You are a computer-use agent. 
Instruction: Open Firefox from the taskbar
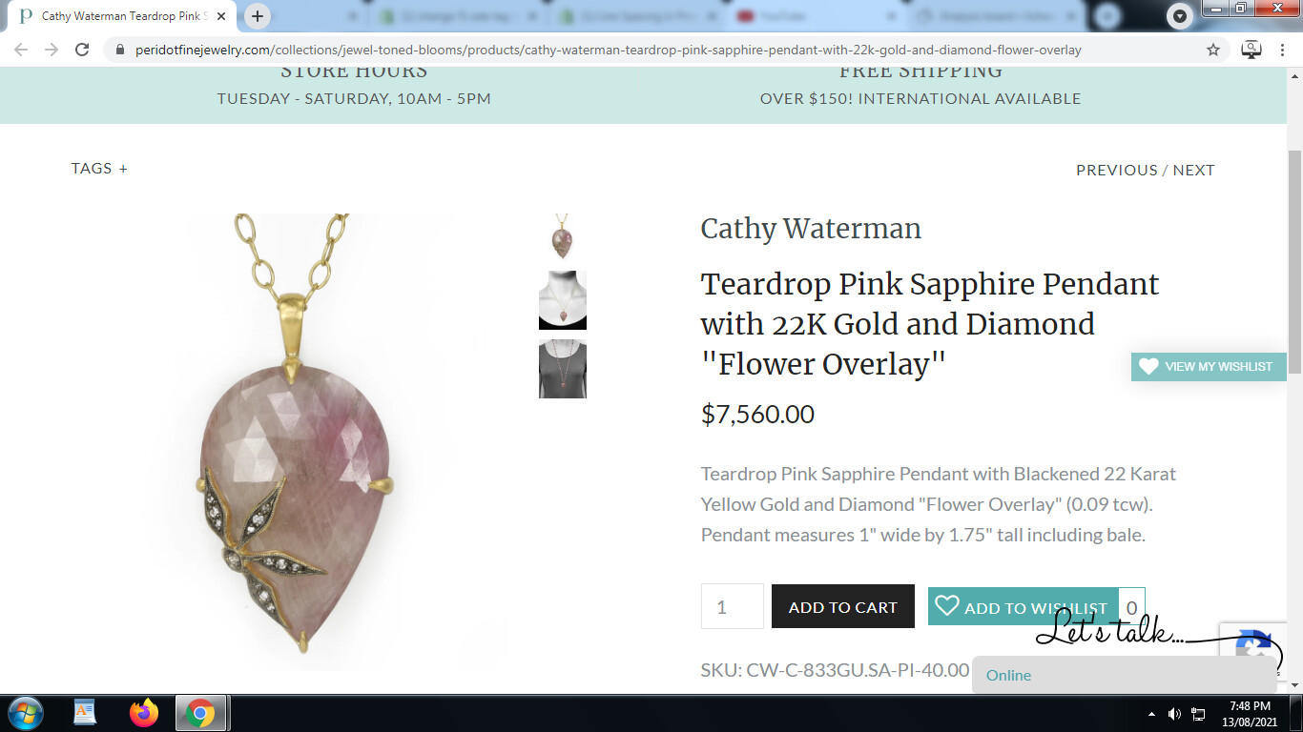coord(144,713)
